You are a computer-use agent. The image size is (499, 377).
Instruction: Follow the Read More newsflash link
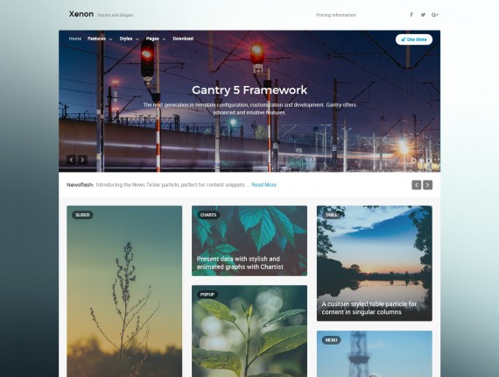tap(264, 185)
